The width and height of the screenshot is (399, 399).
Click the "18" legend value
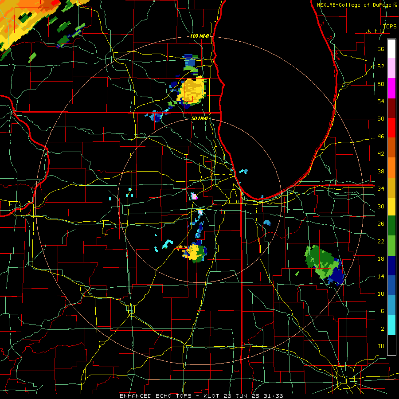[381, 259]
